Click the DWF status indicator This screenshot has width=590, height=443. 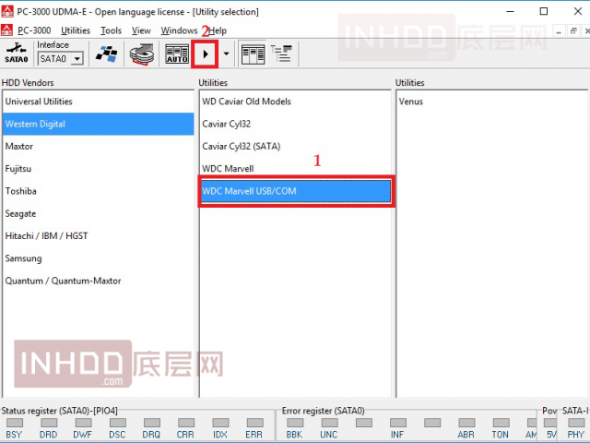[x=83, y=423]
